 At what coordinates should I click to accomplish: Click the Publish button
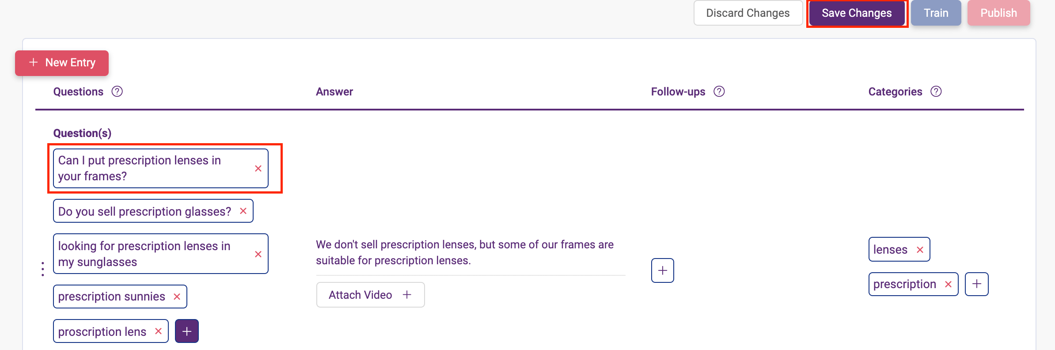(x=999, y=13)
